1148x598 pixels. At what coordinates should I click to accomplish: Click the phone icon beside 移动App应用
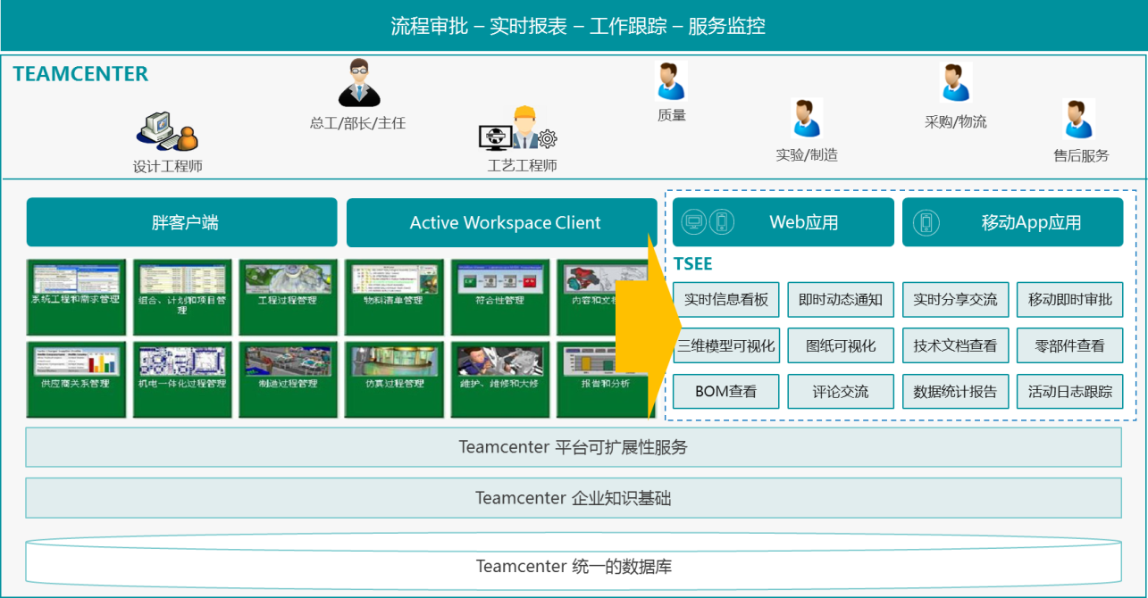926,222
